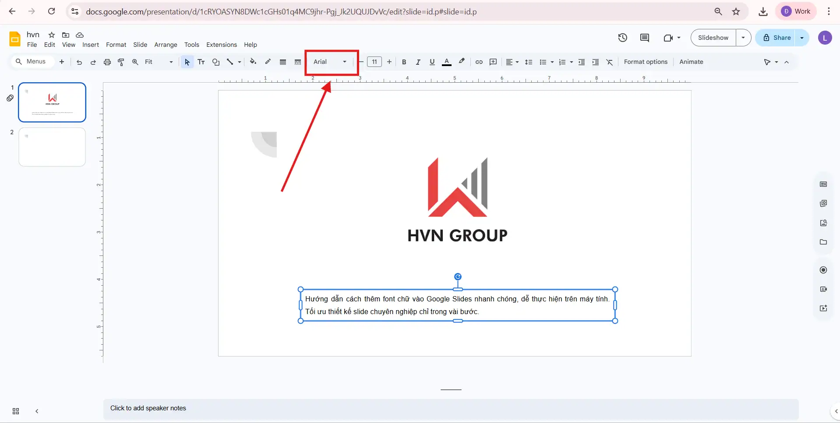
Task: Expand the Share options arrow
Action: (x=802, y=38)
